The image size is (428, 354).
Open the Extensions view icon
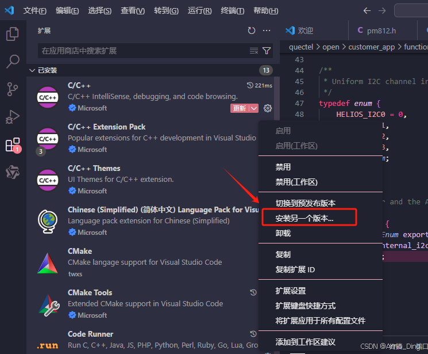(13, 144)
